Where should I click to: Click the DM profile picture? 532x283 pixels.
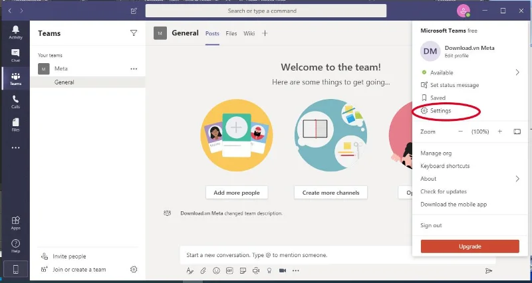pyautogui.click(x=430, y=51)
